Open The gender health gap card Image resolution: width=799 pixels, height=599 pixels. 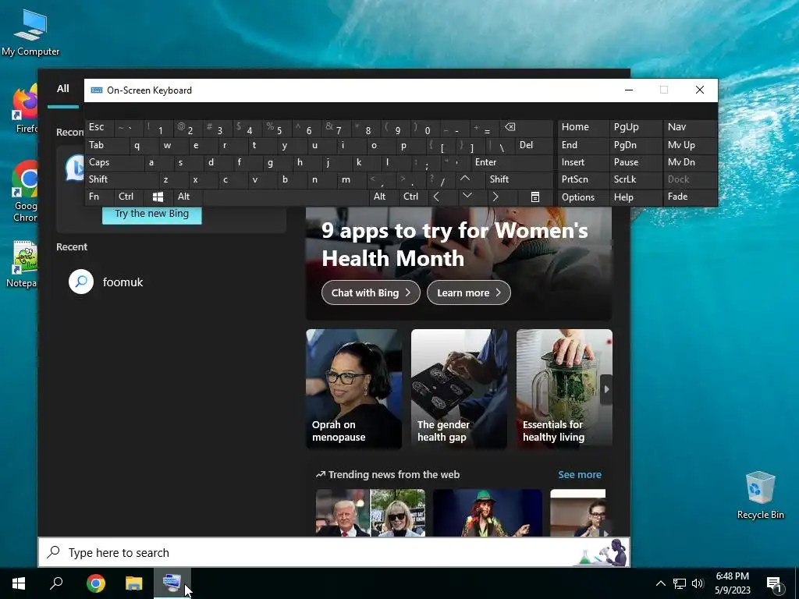(x=459, y=388)
